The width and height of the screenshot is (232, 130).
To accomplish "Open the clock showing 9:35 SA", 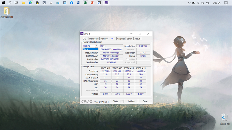I will coord(217,3).
